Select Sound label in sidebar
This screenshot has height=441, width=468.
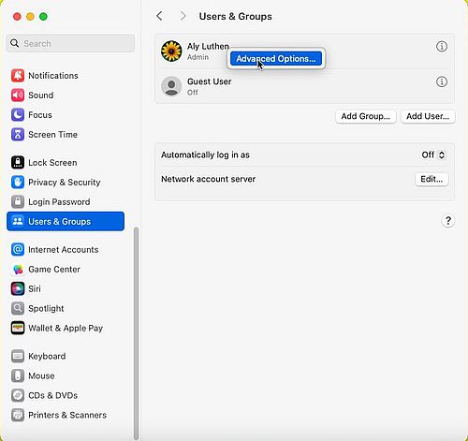click(x=41, y=96)
